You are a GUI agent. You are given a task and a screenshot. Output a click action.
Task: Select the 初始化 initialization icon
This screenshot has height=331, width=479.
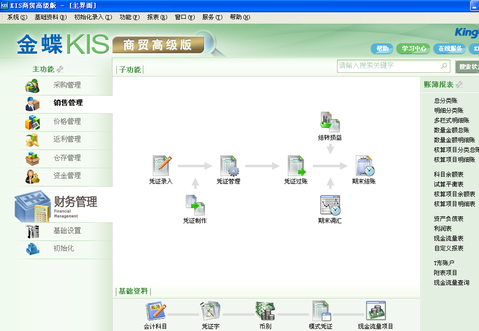point(33,249)
